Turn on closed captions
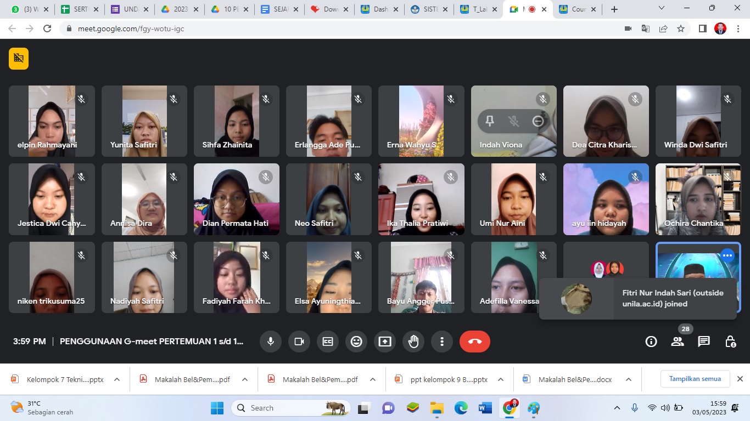This screenshot has width=750, height=421. [x=328, y=342]
